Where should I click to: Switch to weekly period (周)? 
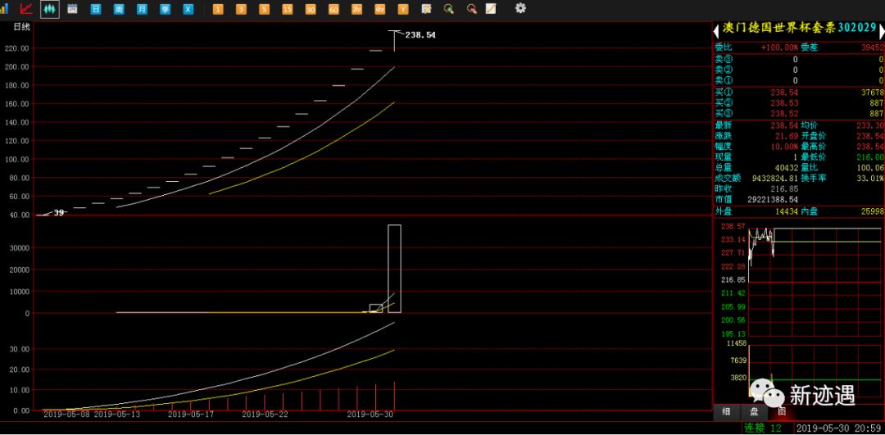tap(119, 9)
